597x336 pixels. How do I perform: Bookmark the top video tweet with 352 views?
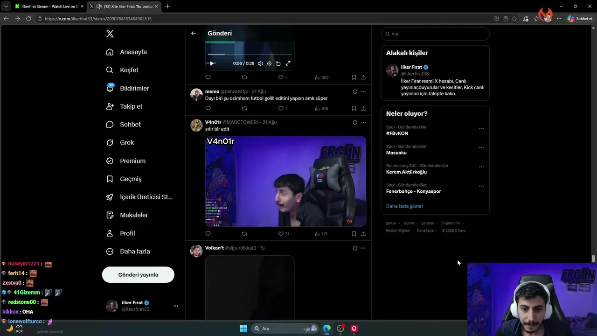[x=354, y=77]
